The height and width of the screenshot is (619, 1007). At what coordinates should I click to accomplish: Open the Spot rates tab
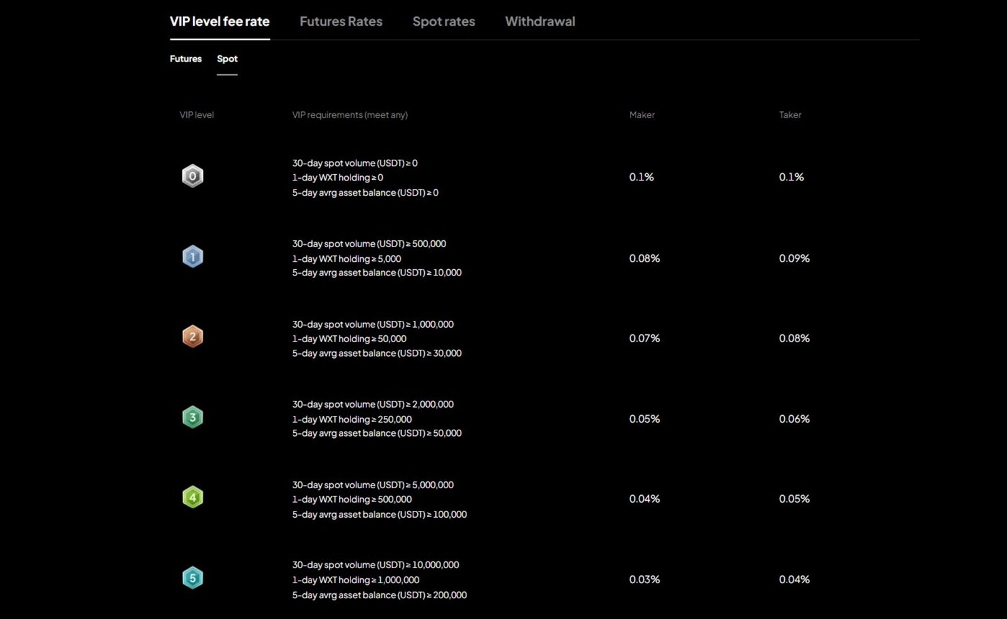click(444, 21)
